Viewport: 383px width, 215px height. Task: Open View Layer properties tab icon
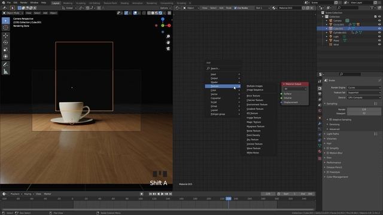[x=320, y=100]
